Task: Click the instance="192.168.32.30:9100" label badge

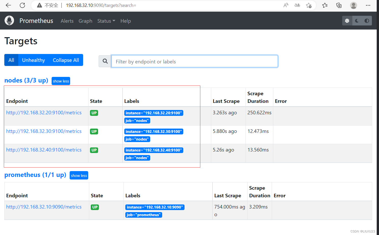Action: click(x=154, y=132)
